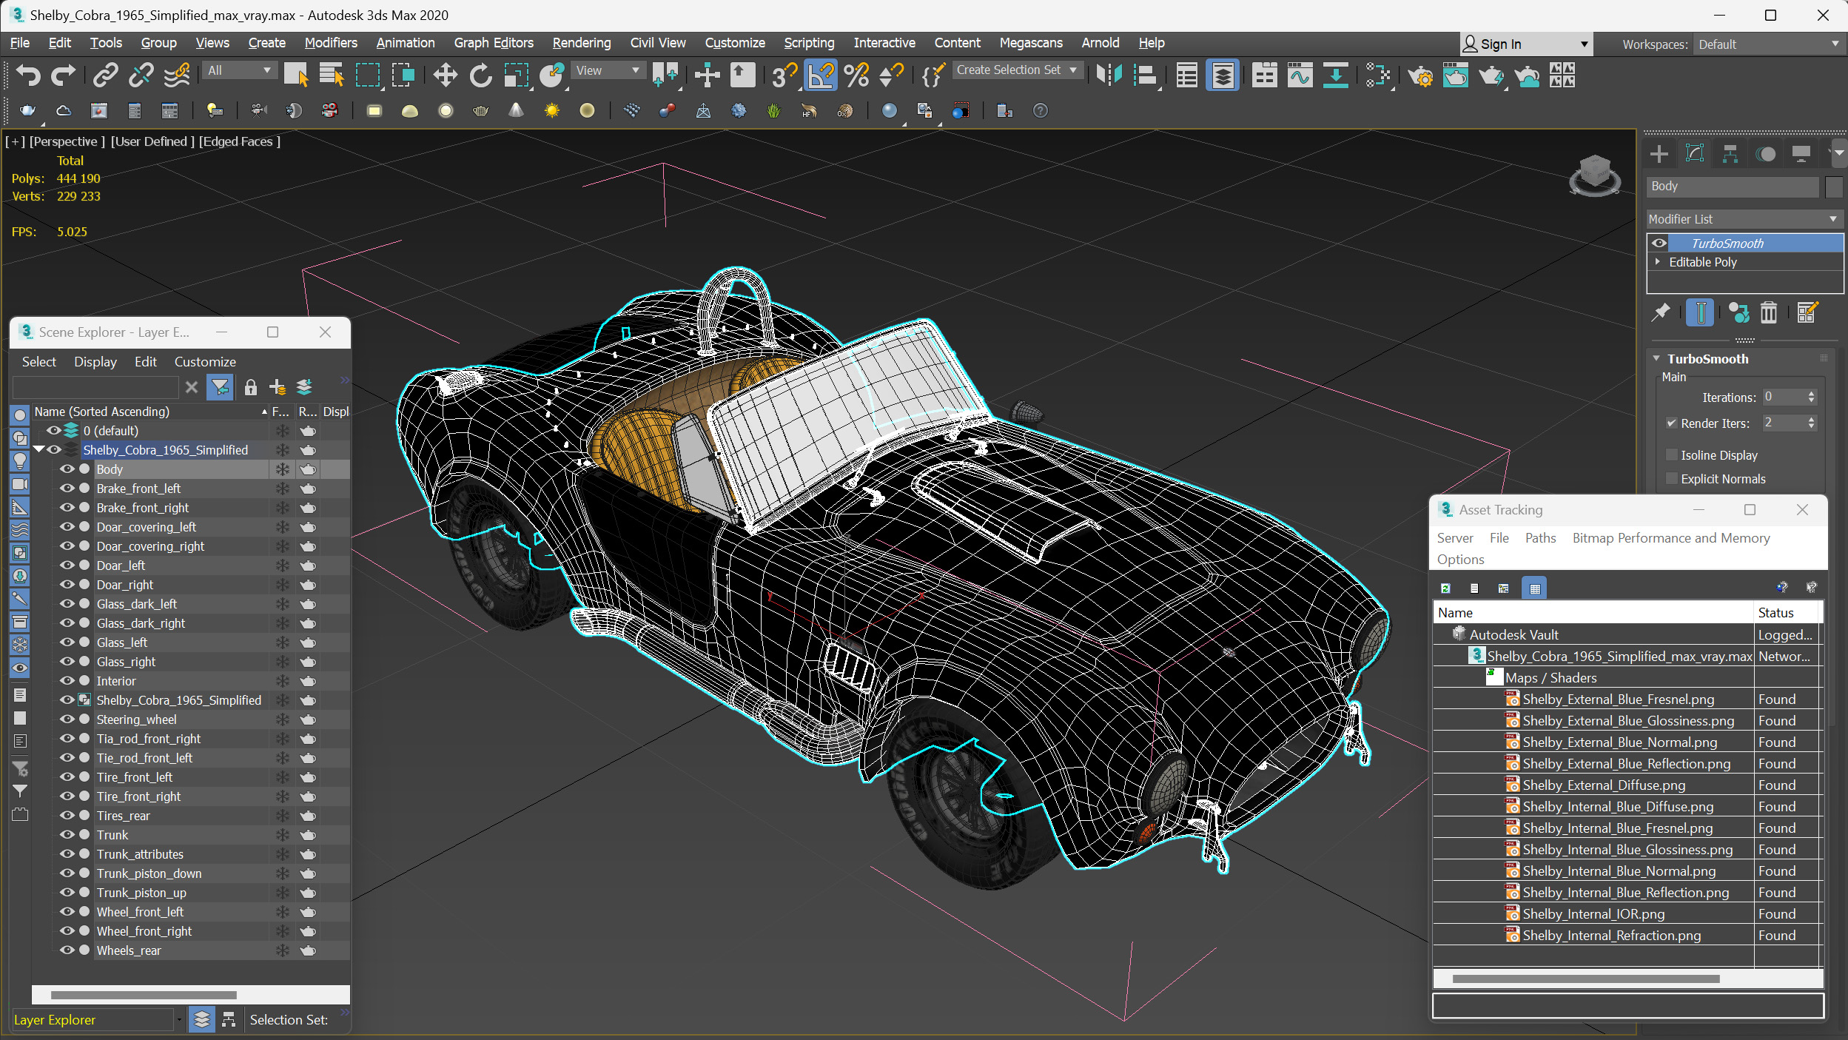Viewport: 1848px width, 1040px height.
Task: Open the Modifier List dropdown
Action: pyautogui.click(x=1744, y=219)
